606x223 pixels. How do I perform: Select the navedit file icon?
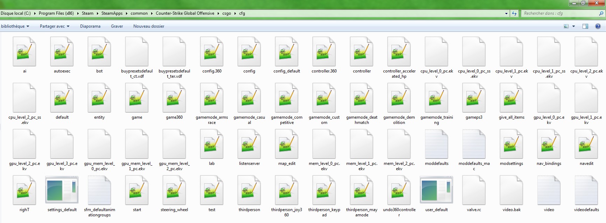point(586,144)
